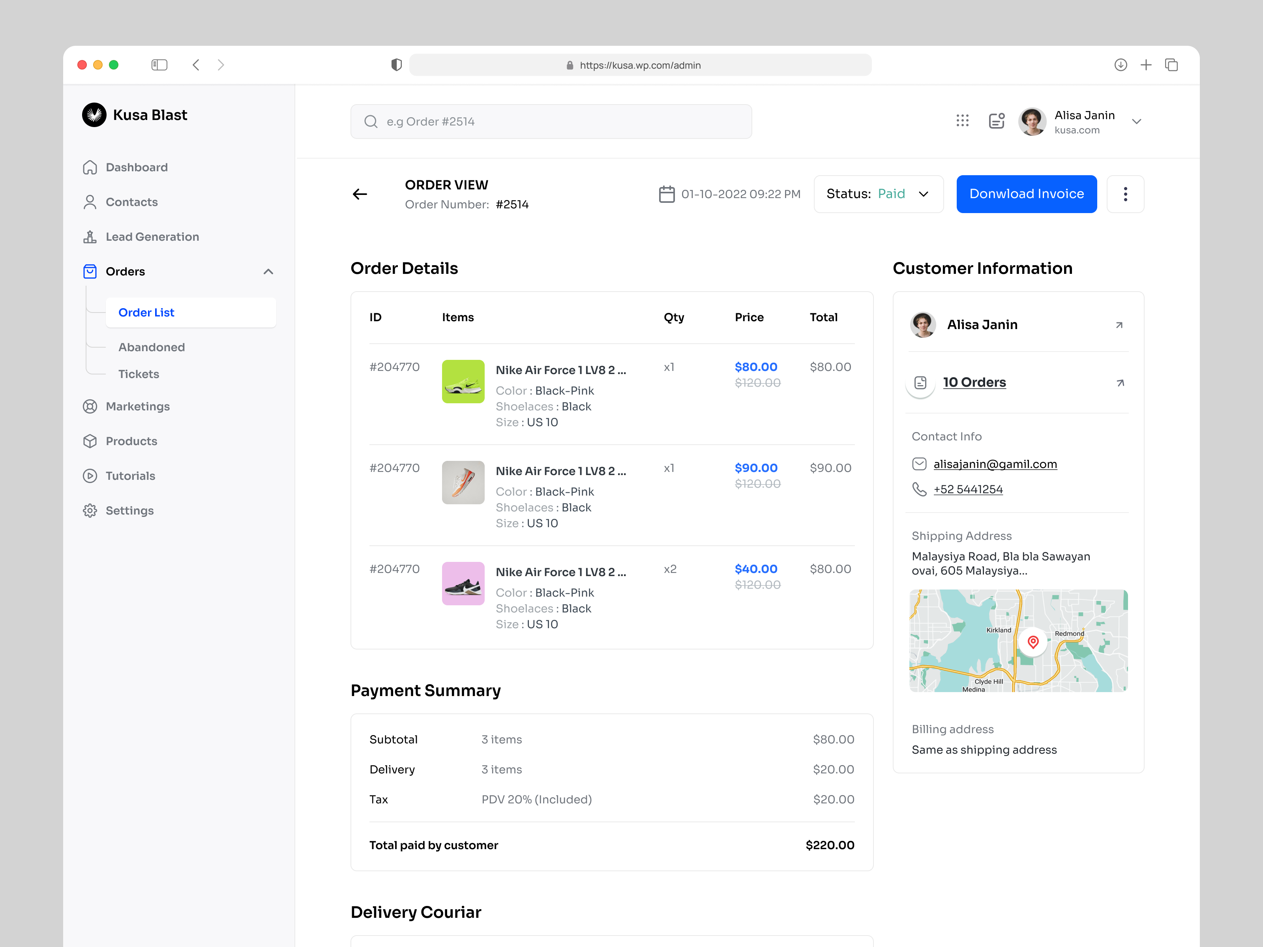Click the back arrow next to Order View

point(360,194)
